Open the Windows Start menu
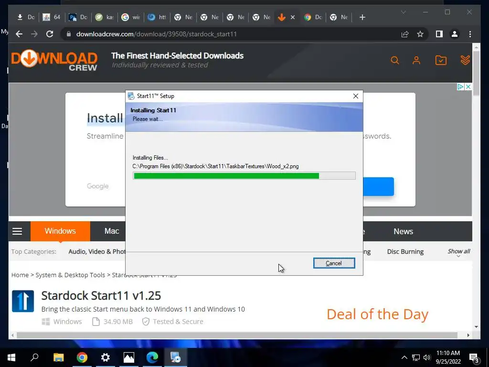The height and width of the screenshot is (367, 489). 11,357
